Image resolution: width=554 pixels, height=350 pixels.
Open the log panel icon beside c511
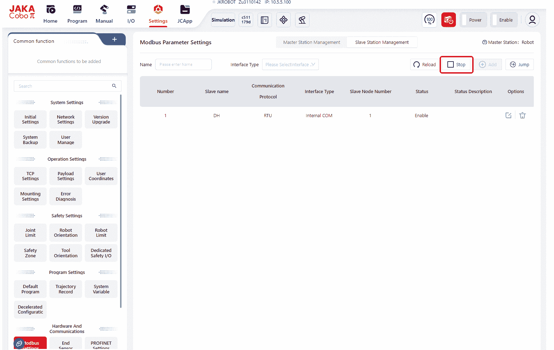[265, 20]
